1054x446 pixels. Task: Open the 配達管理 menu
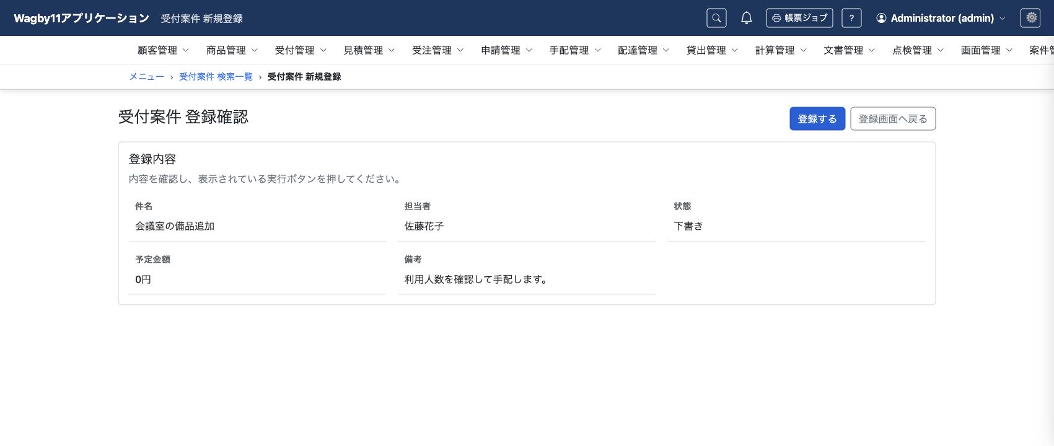(644, 50)
